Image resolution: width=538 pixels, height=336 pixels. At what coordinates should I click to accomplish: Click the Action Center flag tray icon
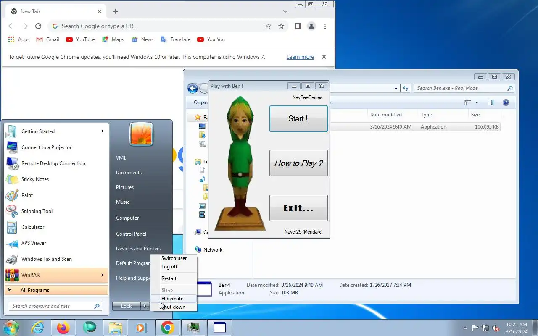475,328
